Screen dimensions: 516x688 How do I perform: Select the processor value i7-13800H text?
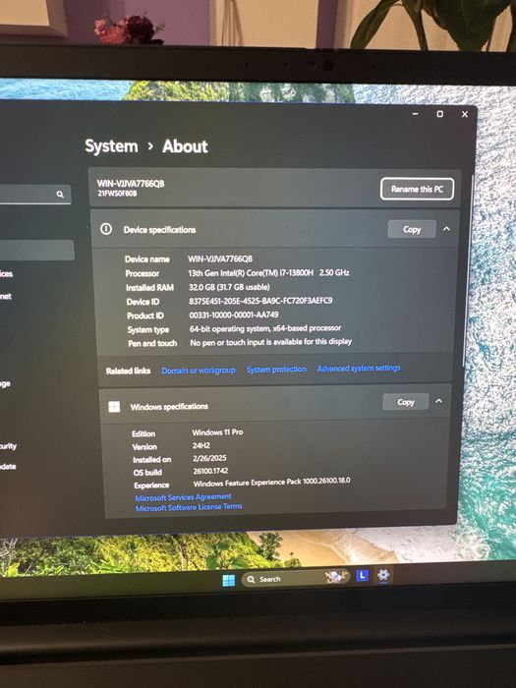pyautogui.click(x=268, y=273)
